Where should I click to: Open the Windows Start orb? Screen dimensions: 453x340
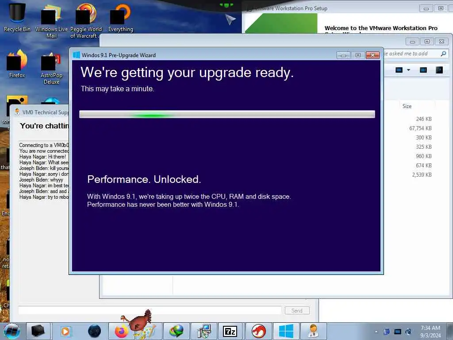tap(12, 331)
